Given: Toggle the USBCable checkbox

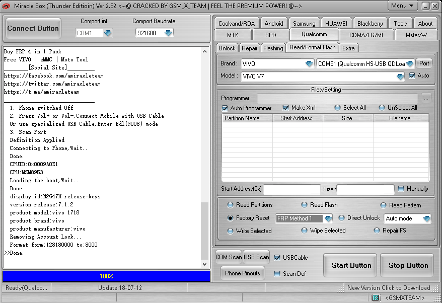Looking at the screenshot, I should point(277,258).
